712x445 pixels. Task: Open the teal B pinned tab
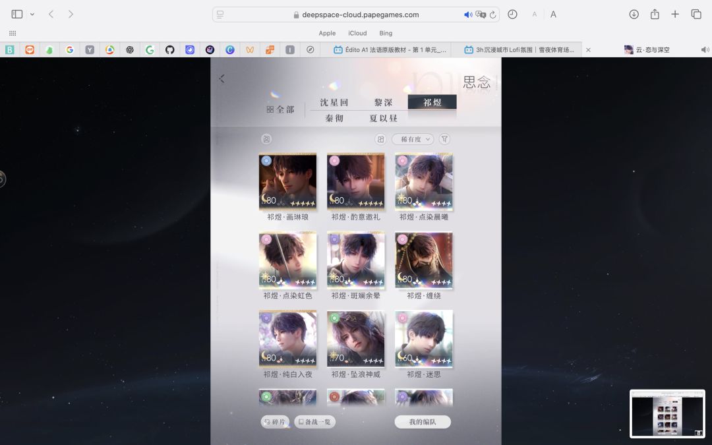[x=9, y=50]
